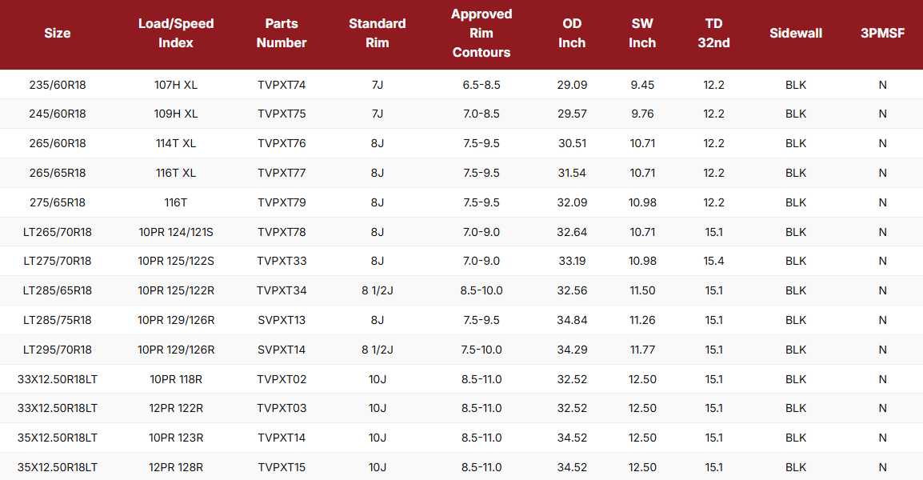The image size is (923, 480).
Task: Select the 12PR 128R load index cell
Action: (x=176, y=467)
